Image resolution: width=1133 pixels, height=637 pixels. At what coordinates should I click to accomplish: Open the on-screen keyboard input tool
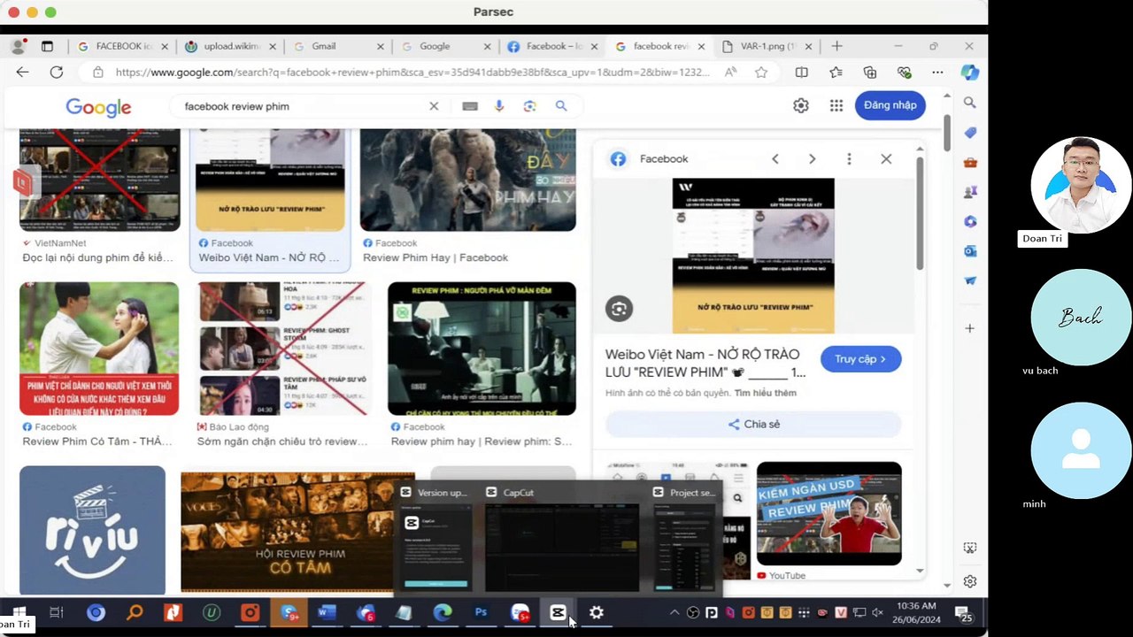coord(470,106)
